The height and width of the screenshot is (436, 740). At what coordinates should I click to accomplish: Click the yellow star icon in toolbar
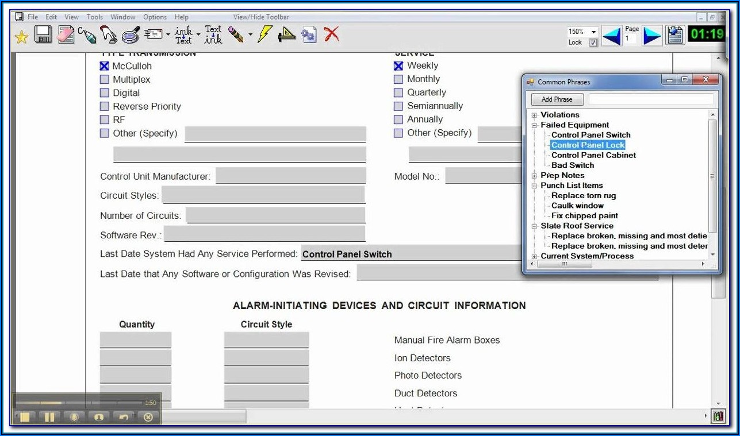(x=21, y=37)
